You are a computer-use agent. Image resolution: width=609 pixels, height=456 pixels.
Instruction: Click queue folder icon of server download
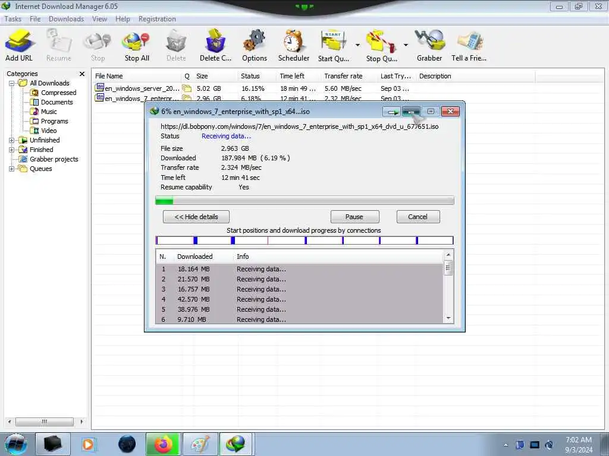click(187, 88)
